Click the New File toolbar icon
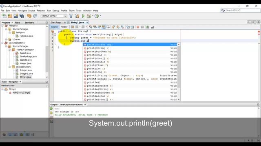261x146 pixels. pyautogui.click(x=4, y=16)
